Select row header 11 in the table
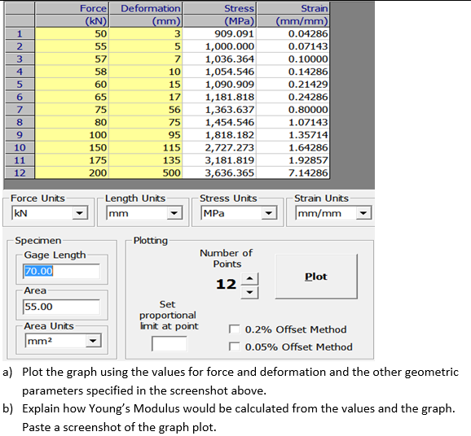The height and width of the screenshot is (436, 471). (x=20, y=160)
